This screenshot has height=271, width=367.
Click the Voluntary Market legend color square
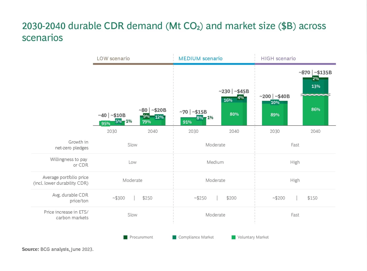click(233, 237)
